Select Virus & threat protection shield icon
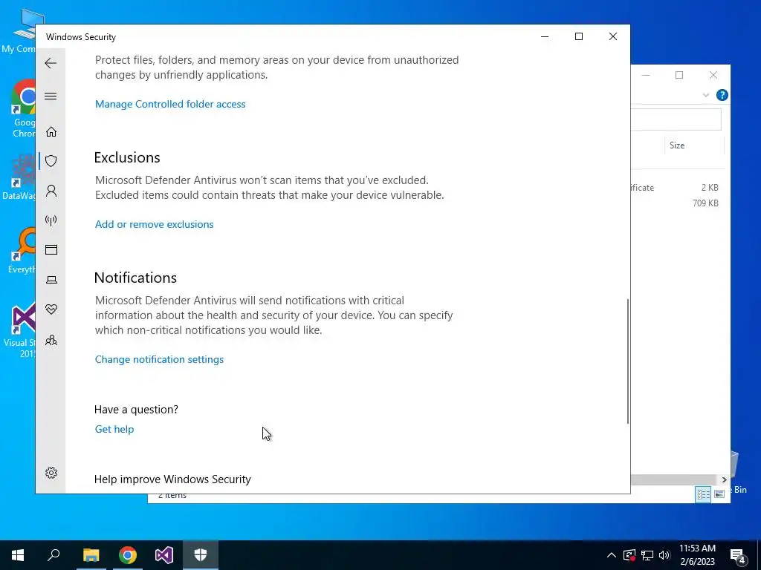The image size is (761, 570). click(51, 161)
